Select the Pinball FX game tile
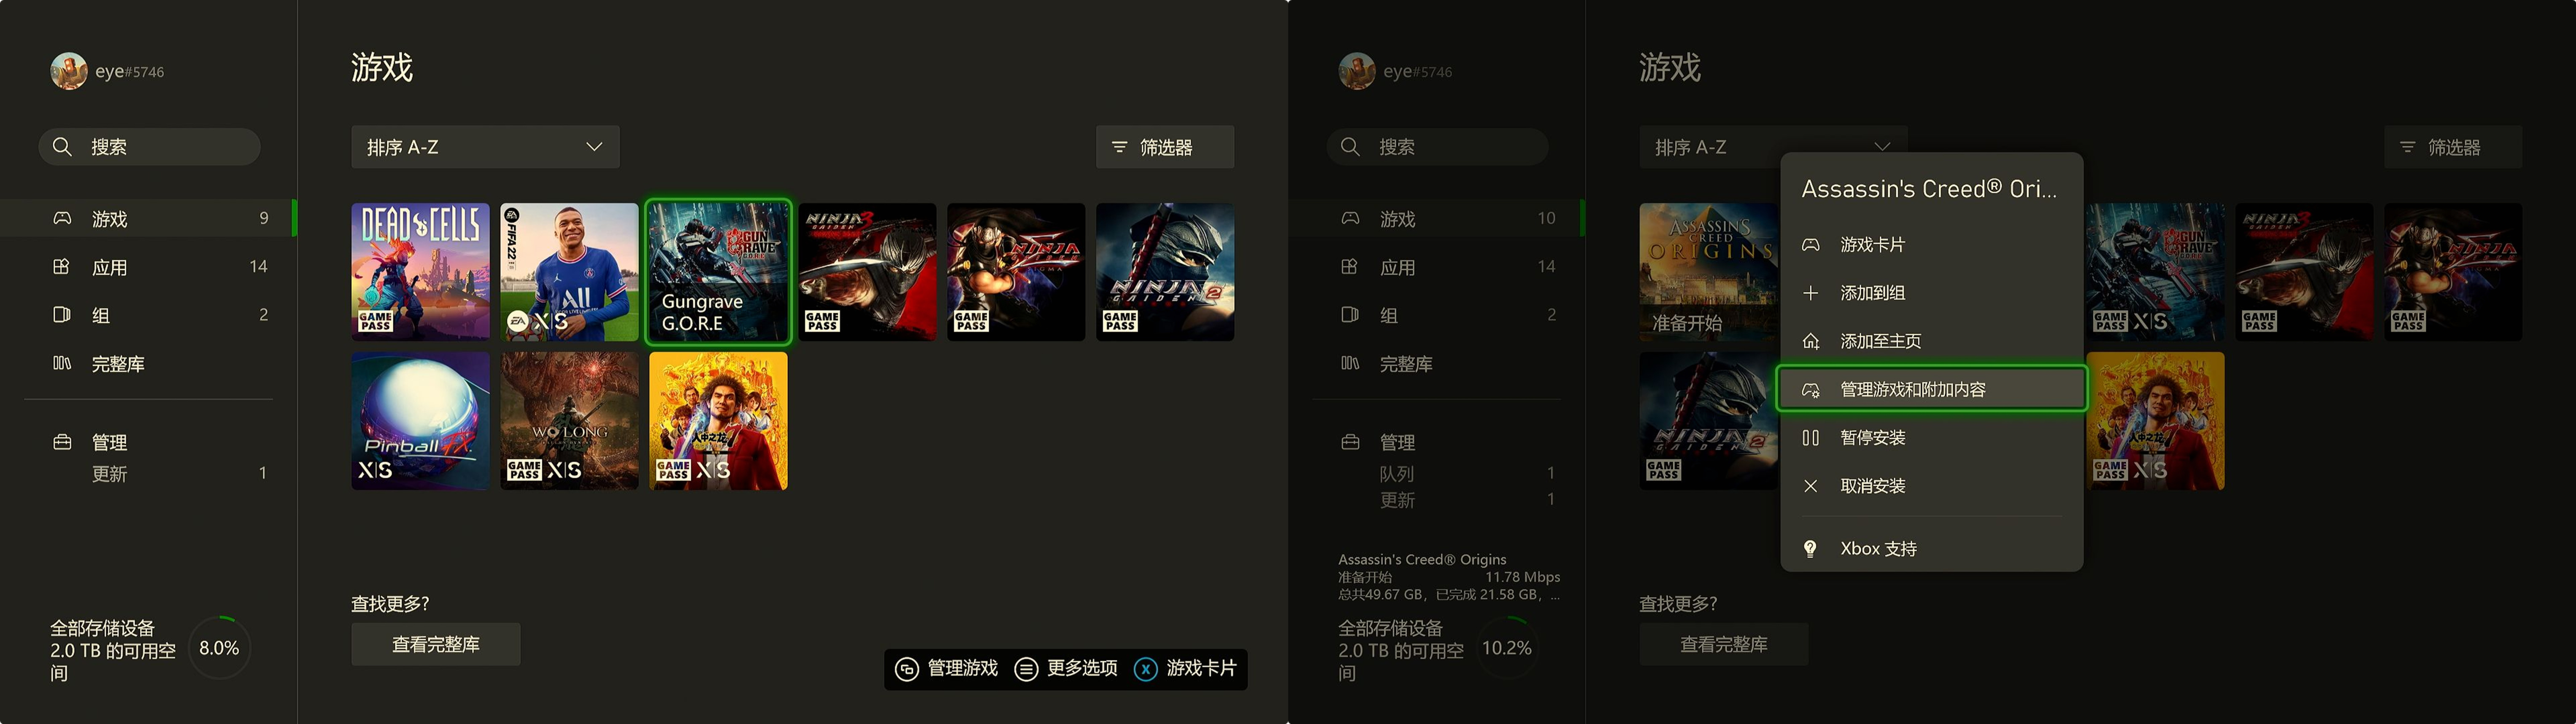The height and width of the screenshot is (724, 2576). pyautogui.click(x=420, y=421)
